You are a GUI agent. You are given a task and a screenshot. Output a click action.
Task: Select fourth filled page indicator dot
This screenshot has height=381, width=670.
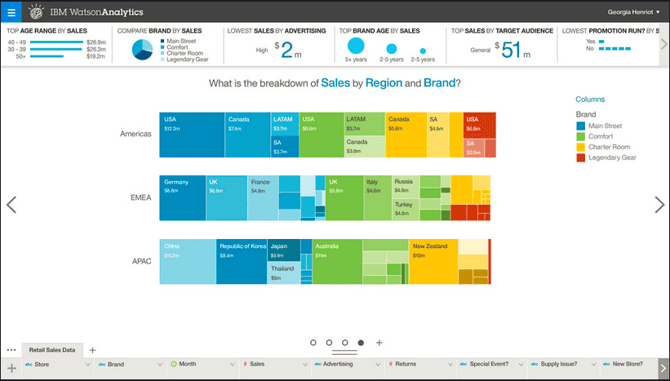(361, 343)
